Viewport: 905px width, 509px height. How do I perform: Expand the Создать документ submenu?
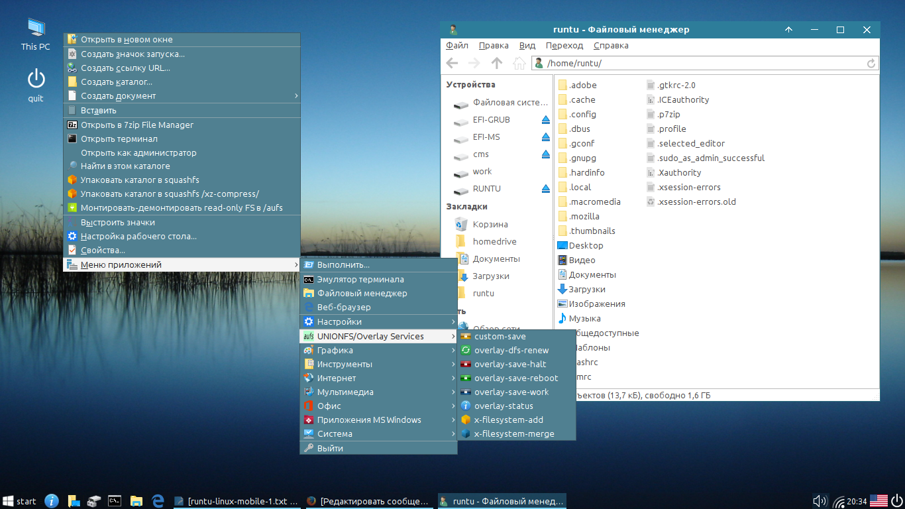[x=182, y=95]
